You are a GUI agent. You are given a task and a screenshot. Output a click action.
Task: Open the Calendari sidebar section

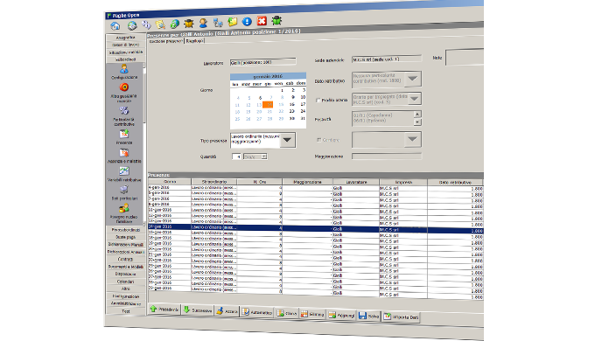pos(126,282)
